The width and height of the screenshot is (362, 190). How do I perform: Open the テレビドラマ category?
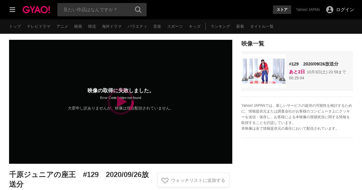(x=39, y=27)
